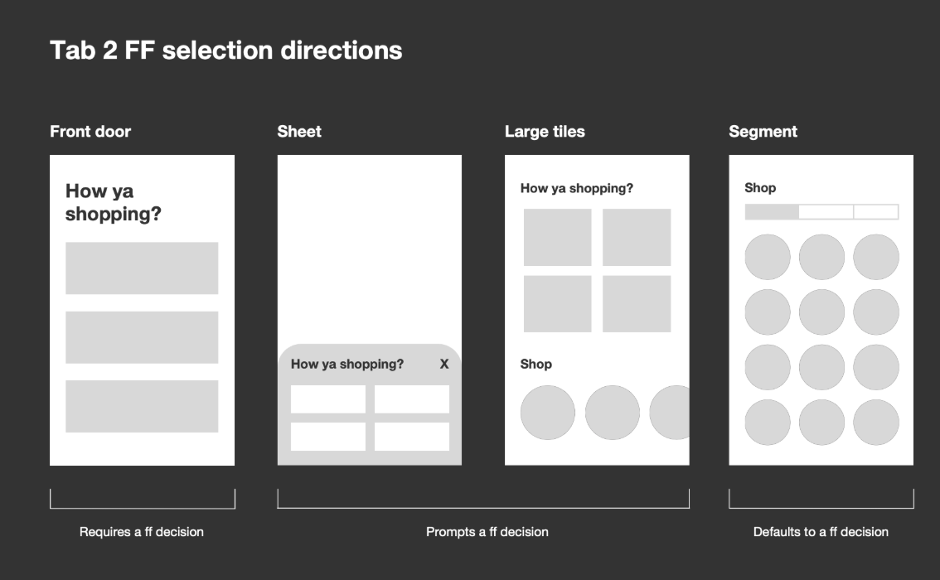Click the Requires a ff decision caption
The image size is (940, 580).
click(141, 531)
